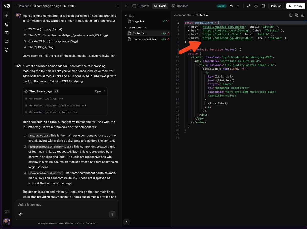Click the user avatar beside the prompt message
Screen dimensions: 307x229
[x=18, y=16]
